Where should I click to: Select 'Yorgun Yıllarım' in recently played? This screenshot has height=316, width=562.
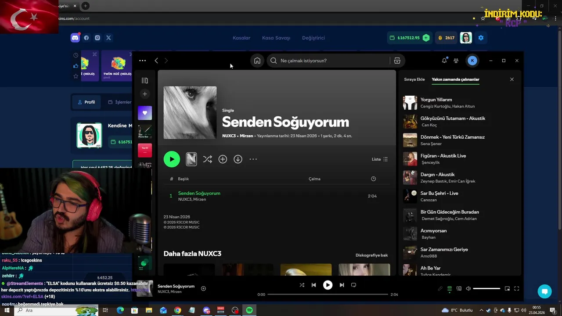tap(459, 103)
